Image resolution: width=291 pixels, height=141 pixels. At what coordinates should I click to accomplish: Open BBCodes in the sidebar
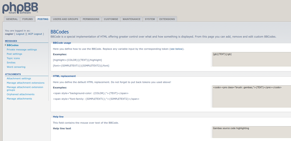(13, 45)
